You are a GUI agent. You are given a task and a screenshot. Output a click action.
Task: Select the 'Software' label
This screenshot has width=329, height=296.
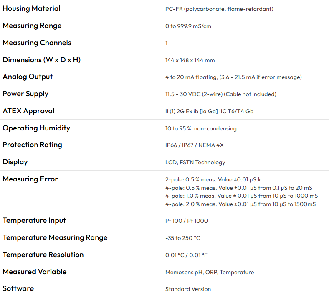click(18, 288)
